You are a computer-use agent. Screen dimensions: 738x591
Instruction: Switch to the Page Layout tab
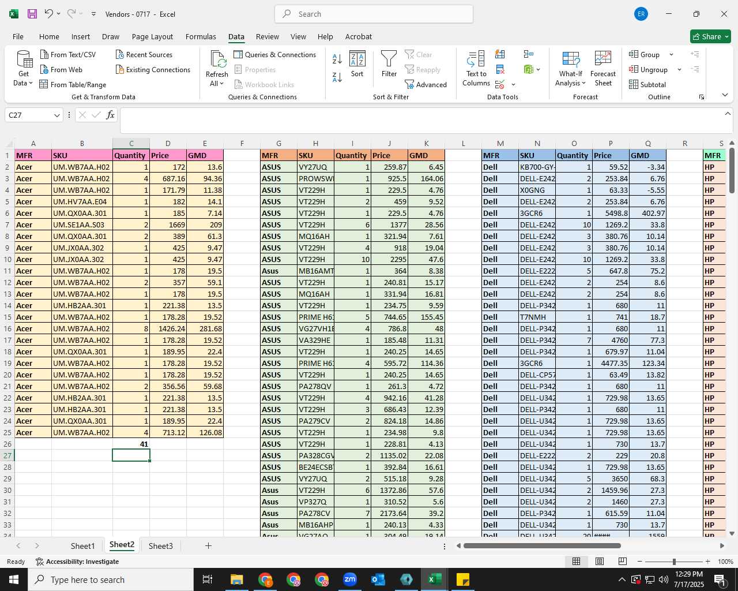(x=152, y=36)
